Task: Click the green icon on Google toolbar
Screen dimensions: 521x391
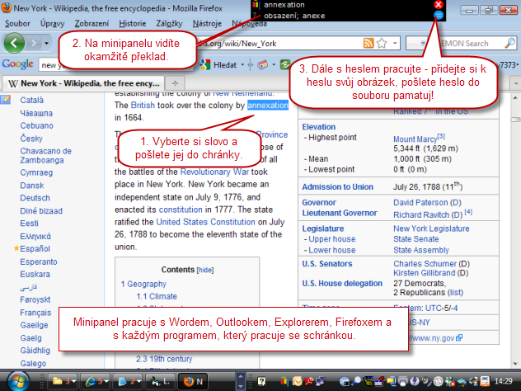Action: pos(285,65)
